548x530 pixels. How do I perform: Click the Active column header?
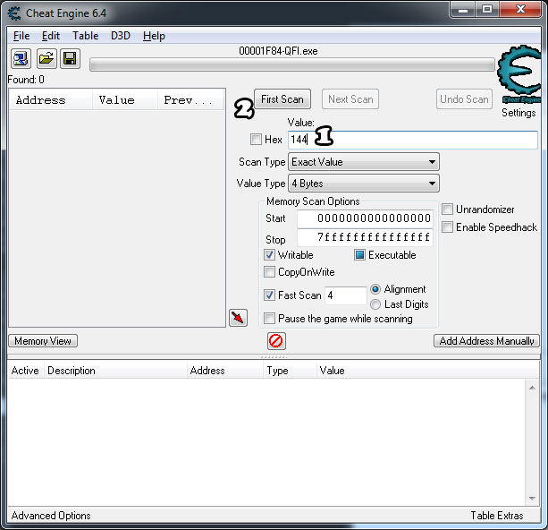[25, 371]
